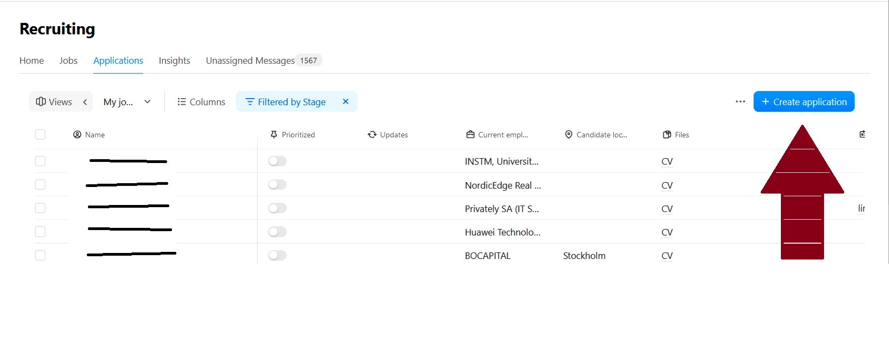Click the Updates column header
Screen dimensions: 889x344
click(388, 135)
